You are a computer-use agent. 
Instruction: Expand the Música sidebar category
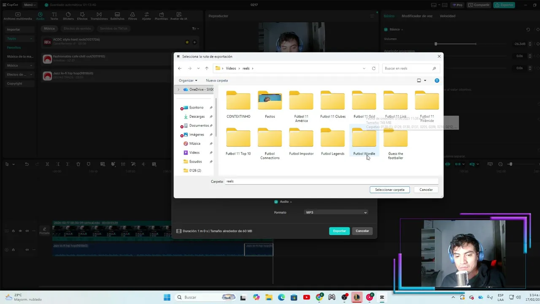[x=20, y=65]
